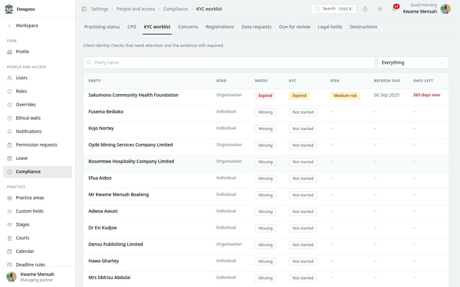Image resolution: width=460 pixels, height=287 pixels.
Task: Open Dr Esi Kudjoe party
Action: coord(103,228)
